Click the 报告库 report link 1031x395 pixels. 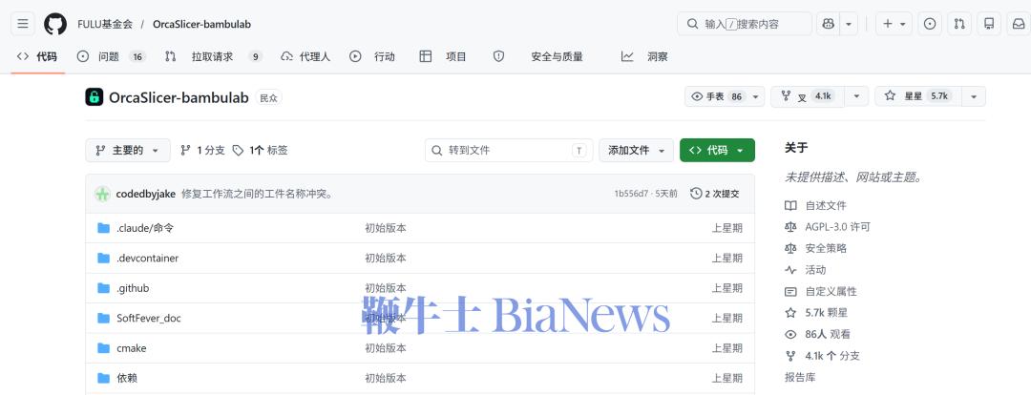[x=800, y=377]
